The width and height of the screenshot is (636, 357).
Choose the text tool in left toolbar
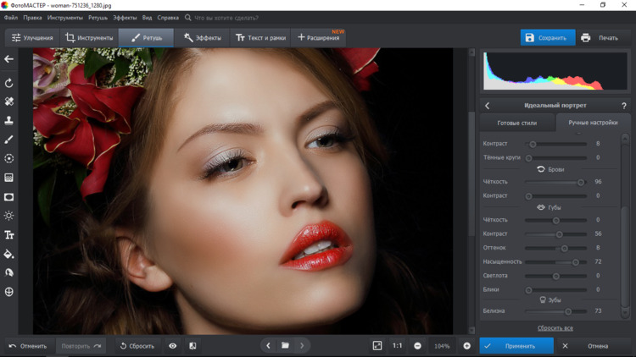coord(9,235)
